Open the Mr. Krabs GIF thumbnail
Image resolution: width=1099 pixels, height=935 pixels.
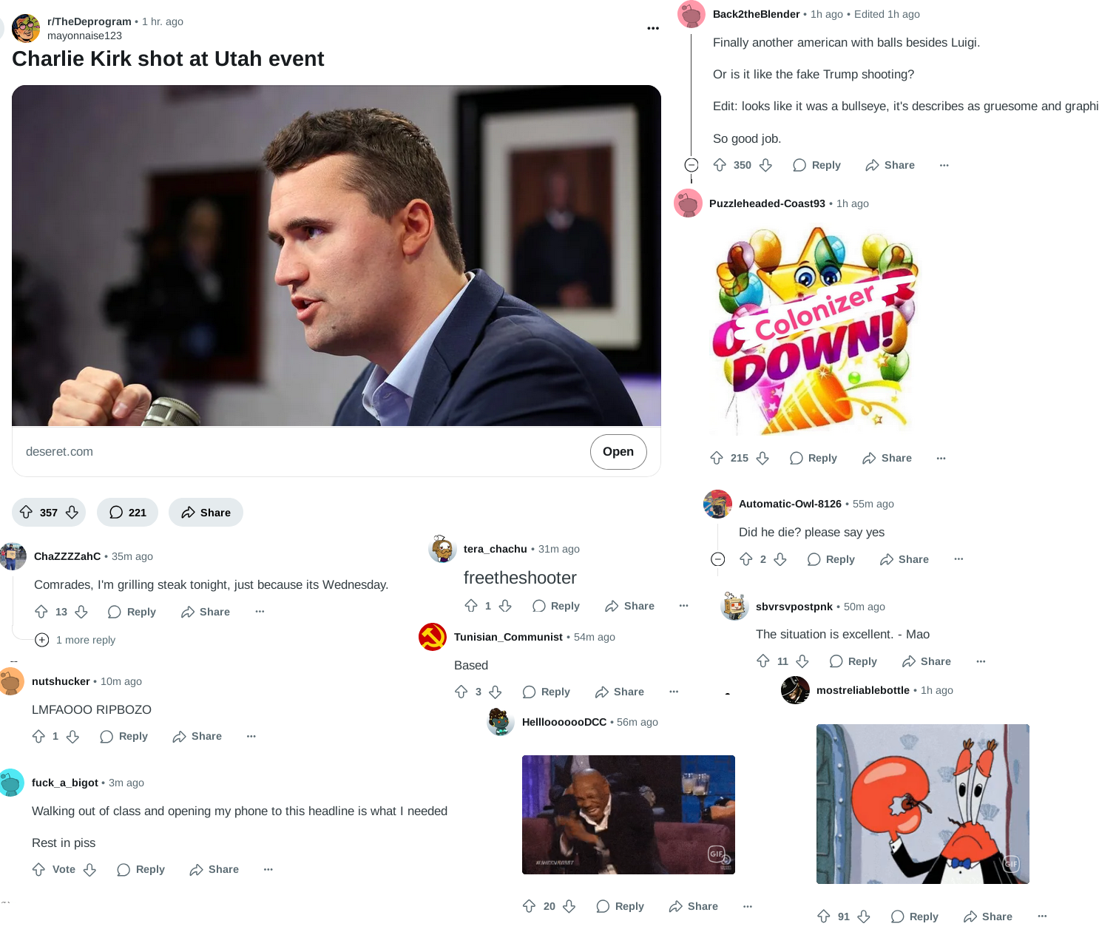point(923,804)
